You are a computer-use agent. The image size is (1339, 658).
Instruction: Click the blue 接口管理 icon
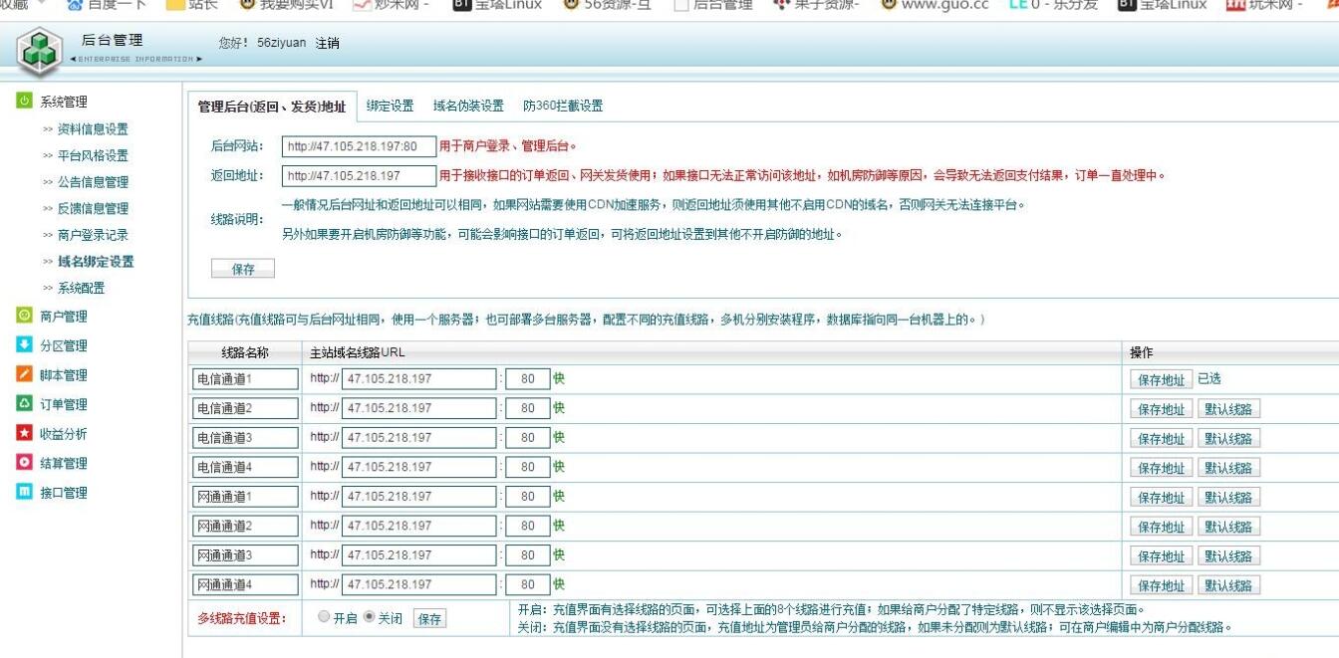point(25,493)
